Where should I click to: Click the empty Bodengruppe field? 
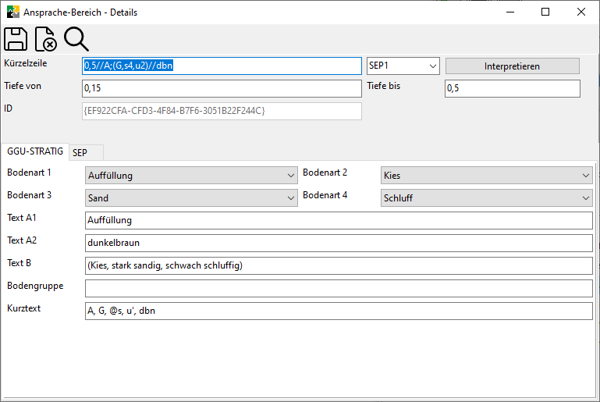pyautogui.click(x=339, y=289)
